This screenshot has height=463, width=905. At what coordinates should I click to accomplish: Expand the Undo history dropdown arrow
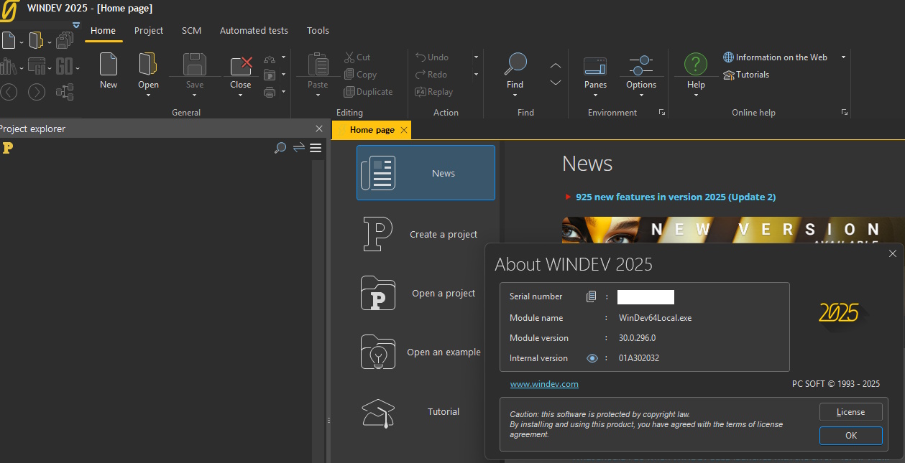476,57
